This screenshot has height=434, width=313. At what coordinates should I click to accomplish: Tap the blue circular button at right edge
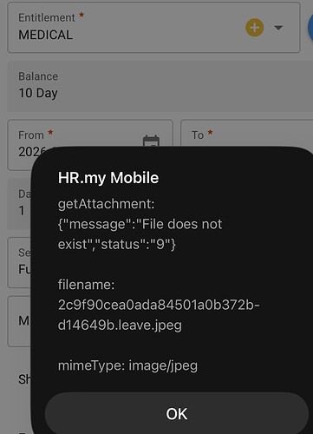point(310,28)
